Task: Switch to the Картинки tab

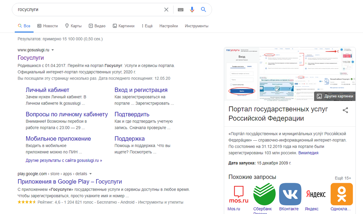Action: pyautogui.click(x=123, y=26)
